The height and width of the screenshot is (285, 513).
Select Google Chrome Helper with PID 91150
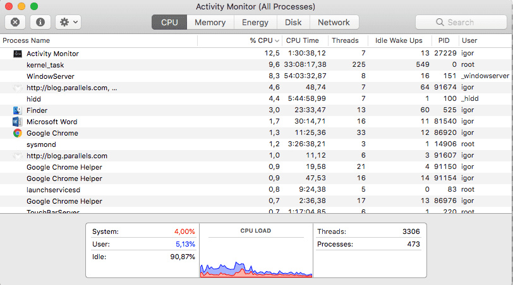coord(255,167)
